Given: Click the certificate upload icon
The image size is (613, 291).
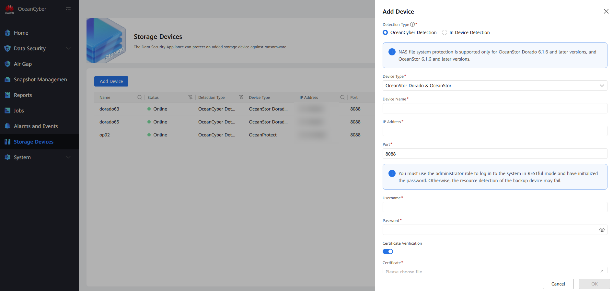Looking at the screenshot, I should pos(602,272).
